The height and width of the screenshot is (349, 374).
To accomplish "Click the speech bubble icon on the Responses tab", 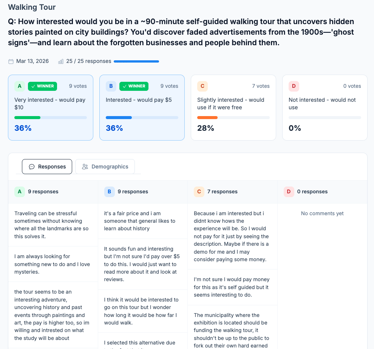I will pos(32,166).
